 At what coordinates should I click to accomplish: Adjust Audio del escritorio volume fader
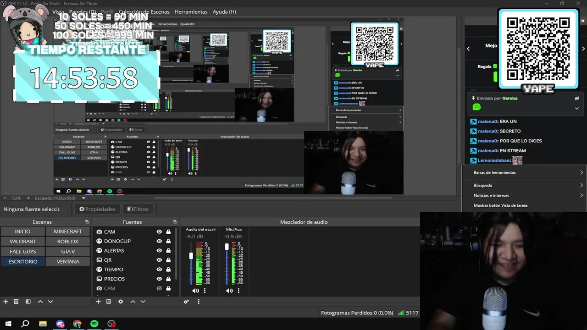point(191,256)
